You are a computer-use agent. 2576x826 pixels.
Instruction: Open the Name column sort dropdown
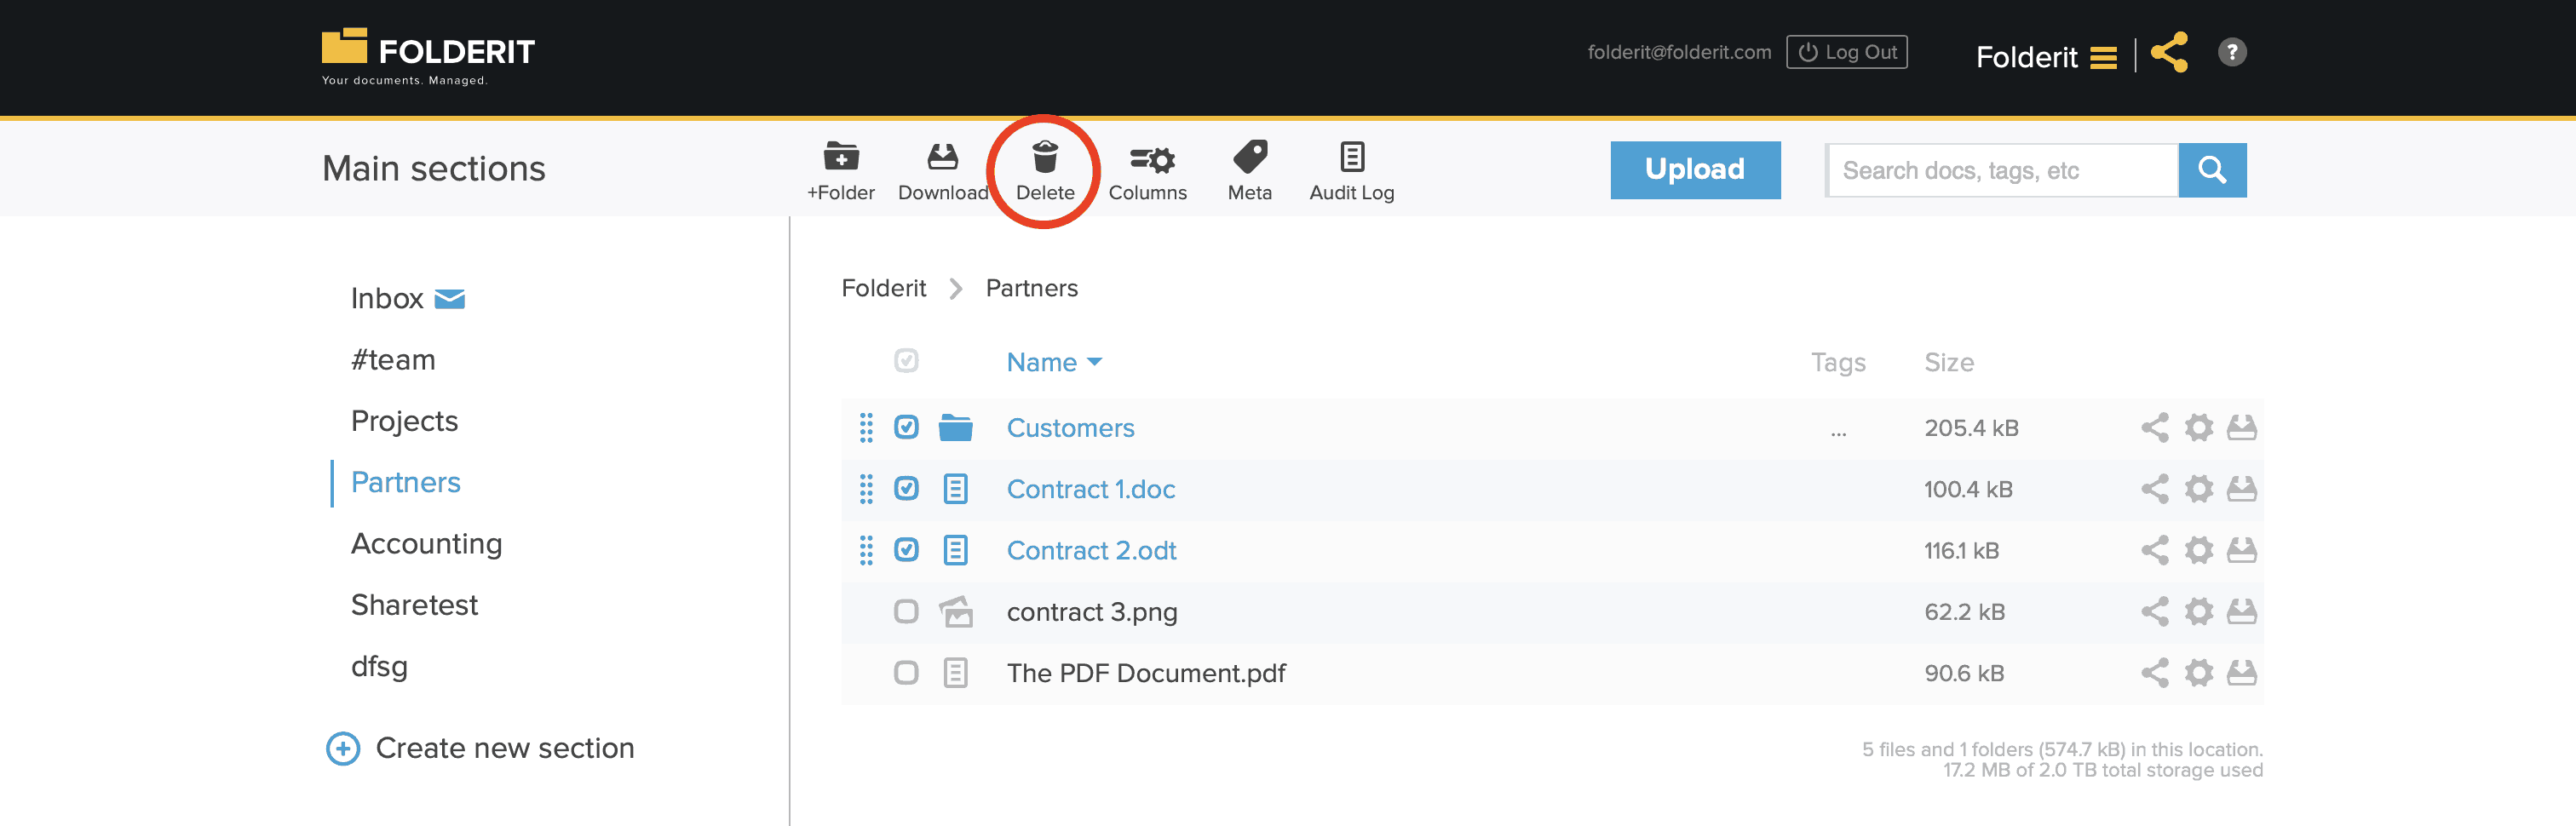pyautogui.click(x=1054, y=362)
